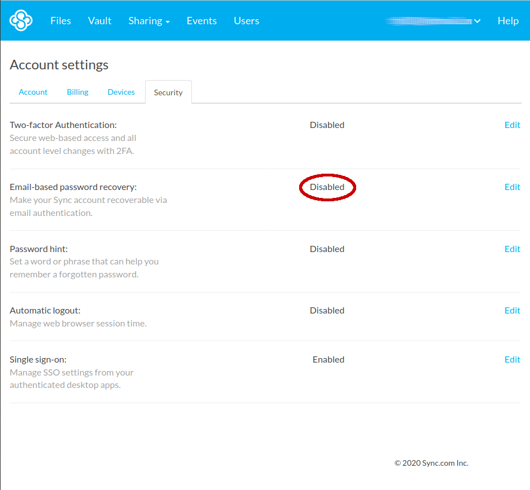Go to the Vault section

[x=100, y=21]
